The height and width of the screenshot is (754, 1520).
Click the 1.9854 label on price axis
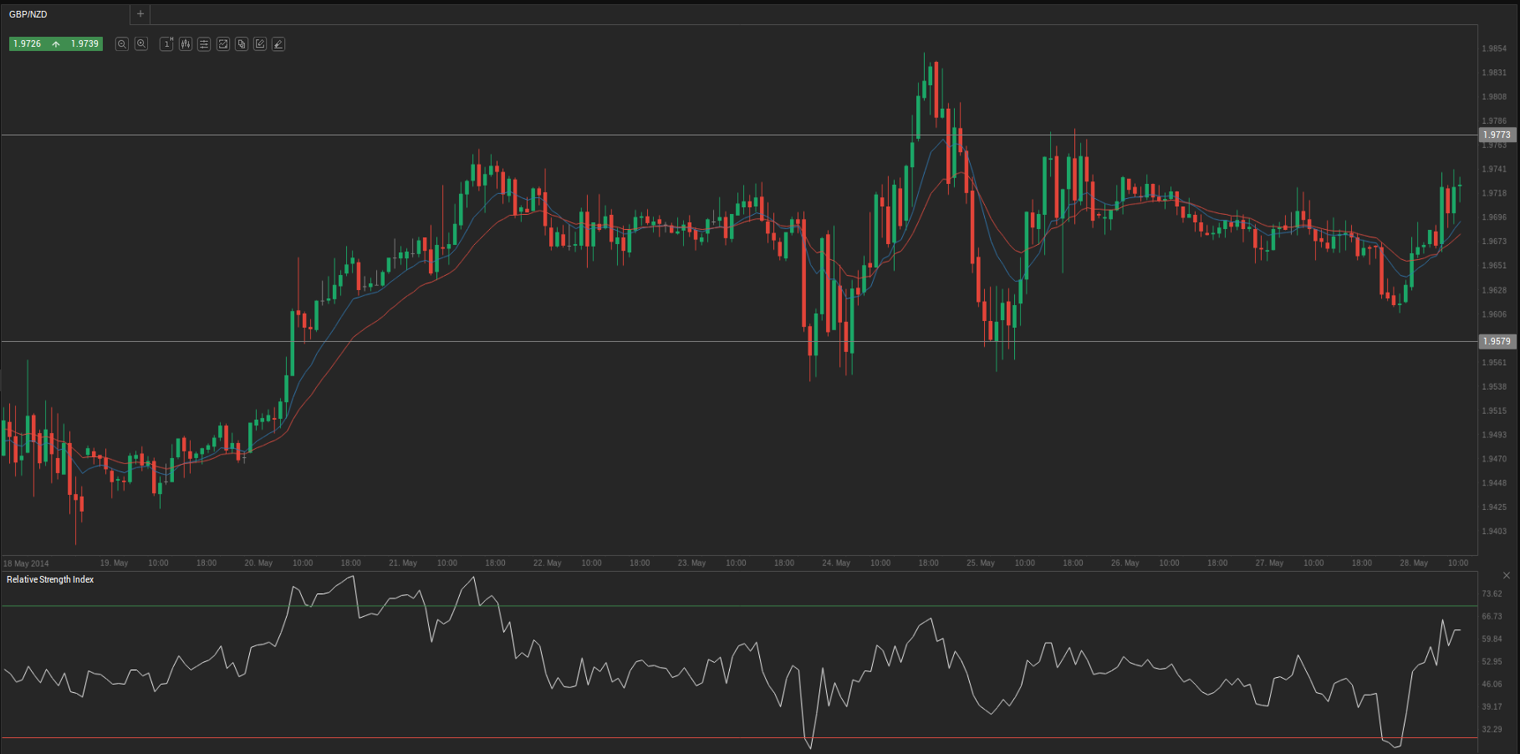point(1493,48)
